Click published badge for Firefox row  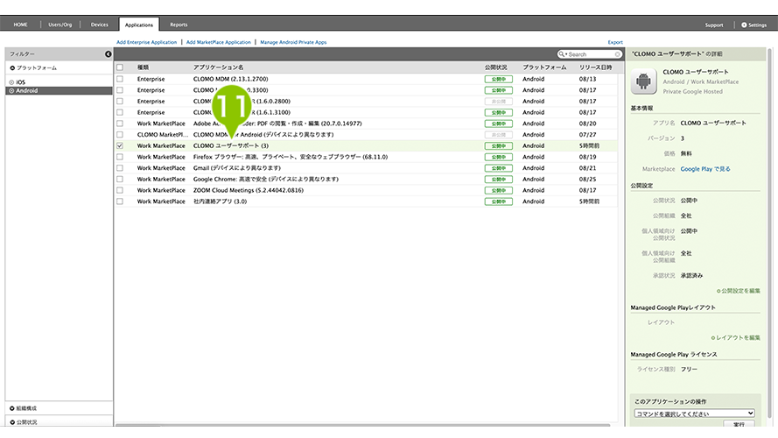pyautogui.click(x=498, y=157)
